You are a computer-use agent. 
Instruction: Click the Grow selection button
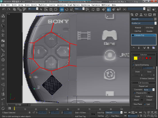149,72
